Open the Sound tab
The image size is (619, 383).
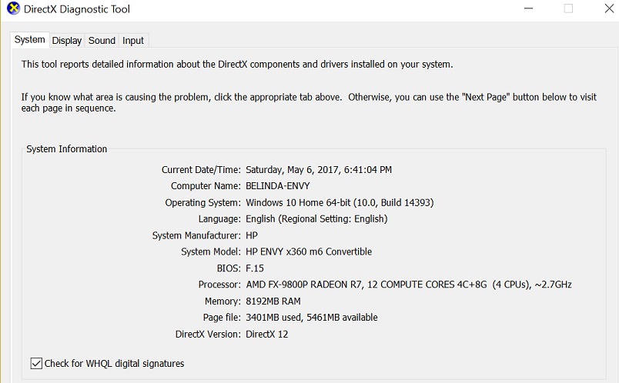tap(102, 41)
